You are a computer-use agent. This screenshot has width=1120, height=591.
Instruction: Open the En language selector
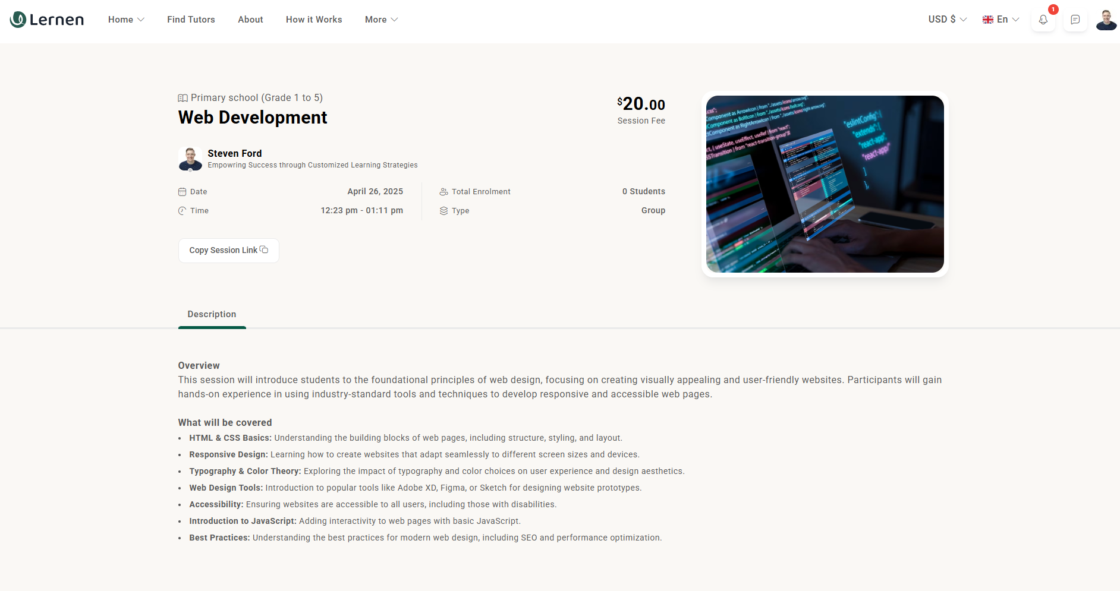1001,20
